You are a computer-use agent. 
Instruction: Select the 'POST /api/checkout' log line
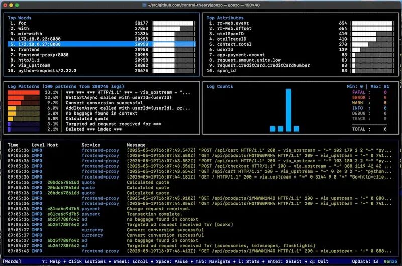click(199, 166)
